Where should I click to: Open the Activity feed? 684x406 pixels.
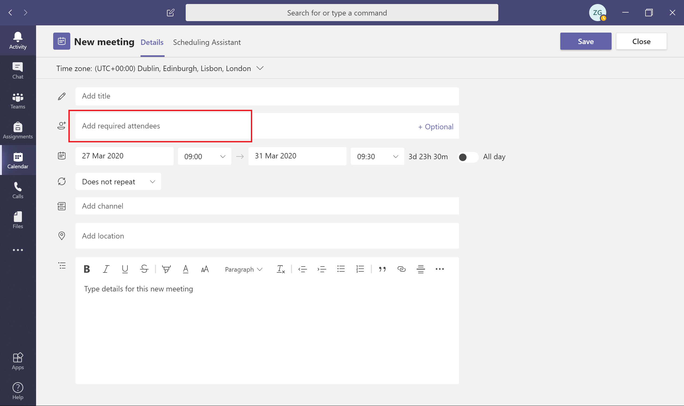point(18,41)
